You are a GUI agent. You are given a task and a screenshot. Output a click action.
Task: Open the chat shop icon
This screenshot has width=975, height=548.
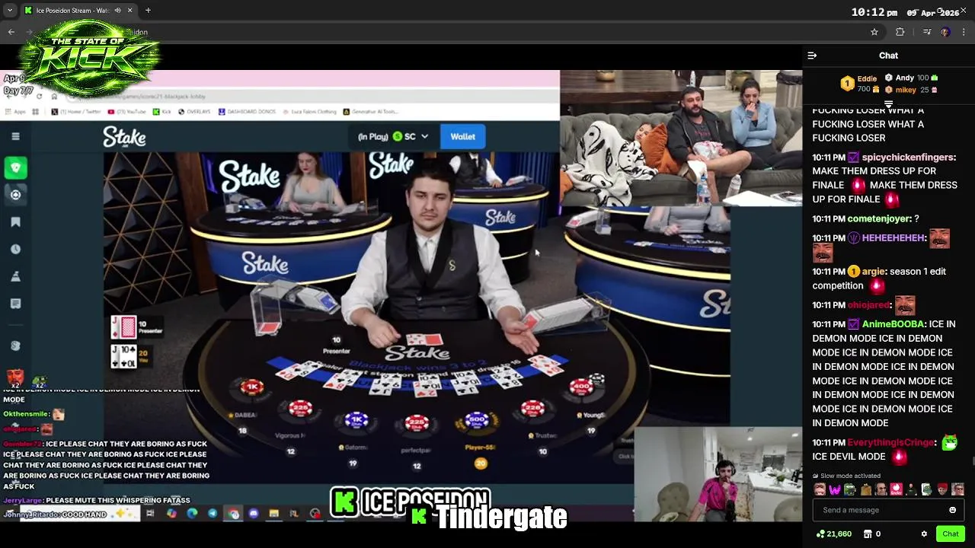tap(868, 534)
